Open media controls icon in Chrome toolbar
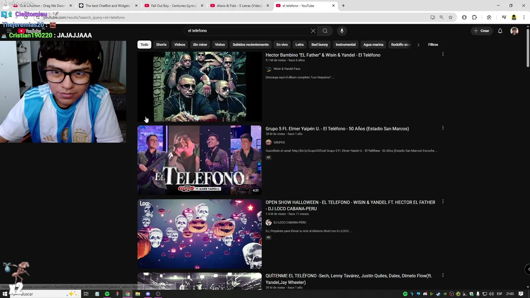530x298 pixels. 504,17
